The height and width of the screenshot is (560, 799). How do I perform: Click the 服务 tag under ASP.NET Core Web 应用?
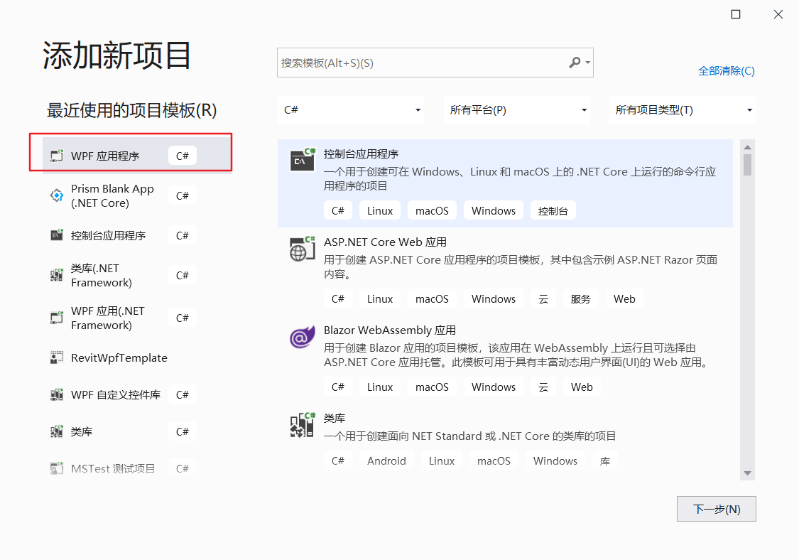[580, 299]
